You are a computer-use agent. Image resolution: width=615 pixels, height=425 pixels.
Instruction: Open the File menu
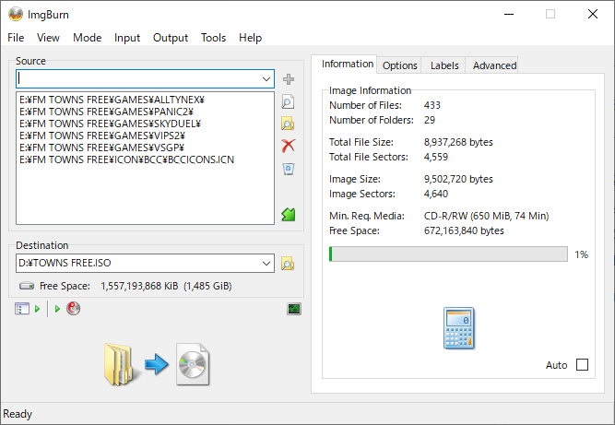click(16, 38)
